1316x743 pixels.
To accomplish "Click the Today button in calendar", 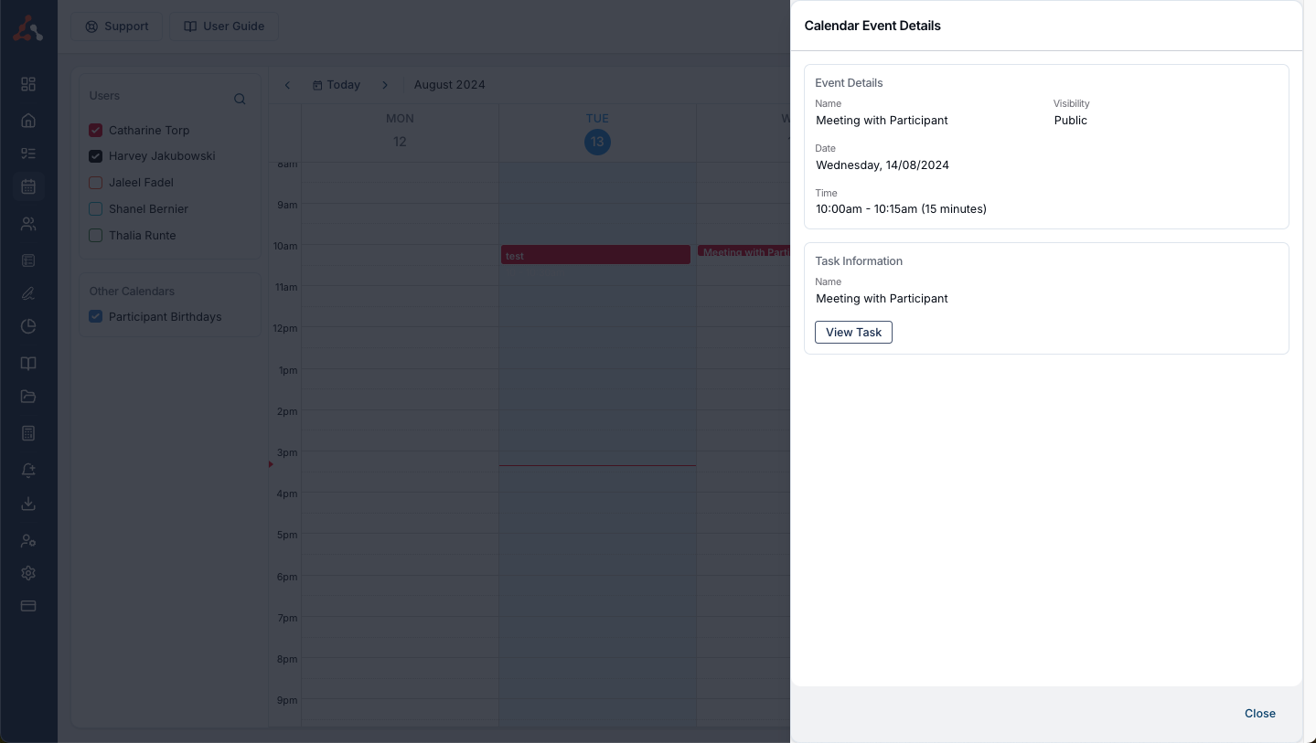I will point(337,85).
